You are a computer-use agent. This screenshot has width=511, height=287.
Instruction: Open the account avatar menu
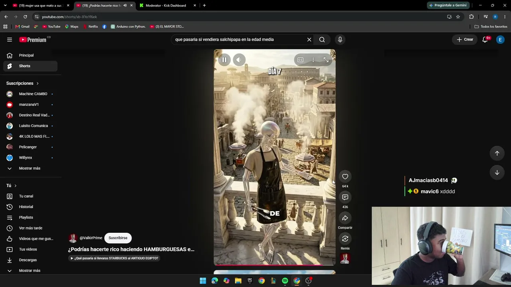tap(500, 39)
